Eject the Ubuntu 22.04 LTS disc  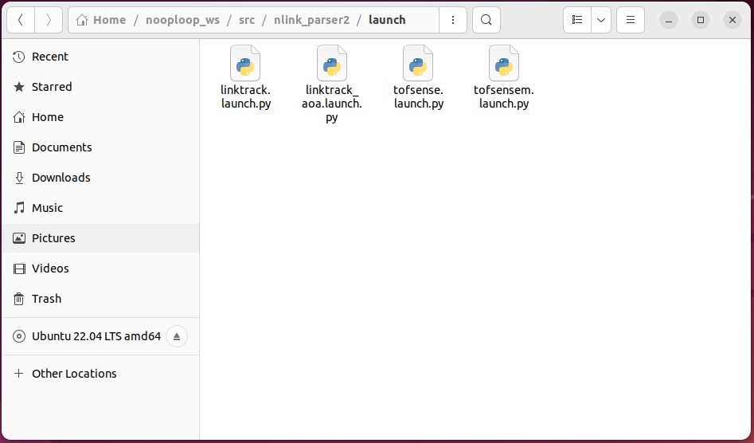pos(177,336)
